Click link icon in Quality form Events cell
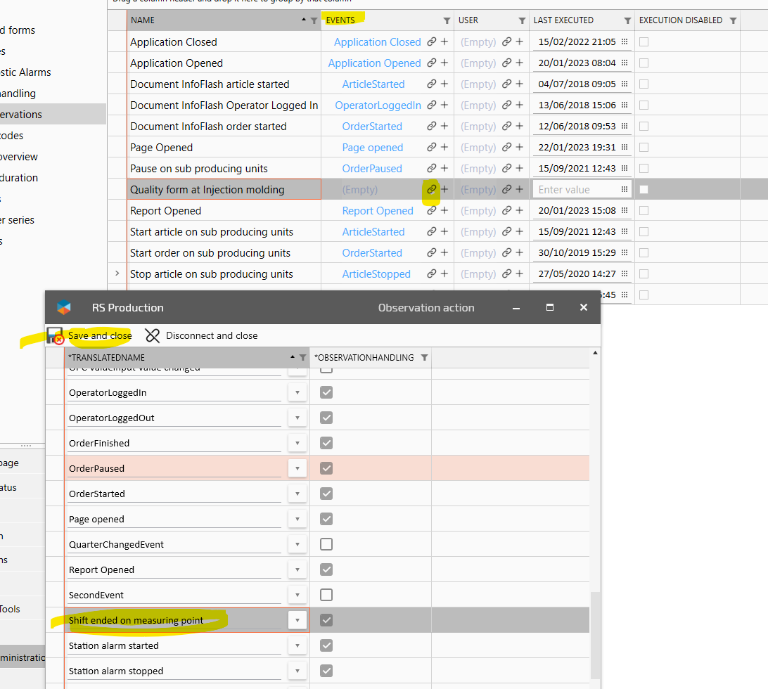Viewport: 768px width, 689px height. pyautogui.click(x=432, y=190)
